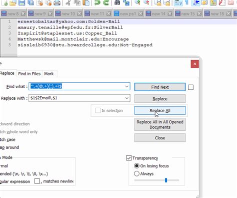Toggle Match whole word only label
This screenshot has height=198, width=237.
[x=18, y=132]
